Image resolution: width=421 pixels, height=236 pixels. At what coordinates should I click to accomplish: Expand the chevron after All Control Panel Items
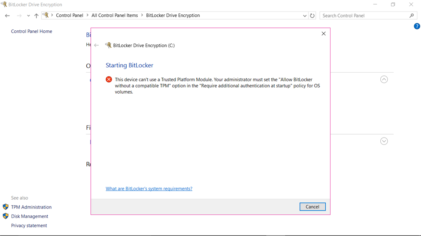142,15
